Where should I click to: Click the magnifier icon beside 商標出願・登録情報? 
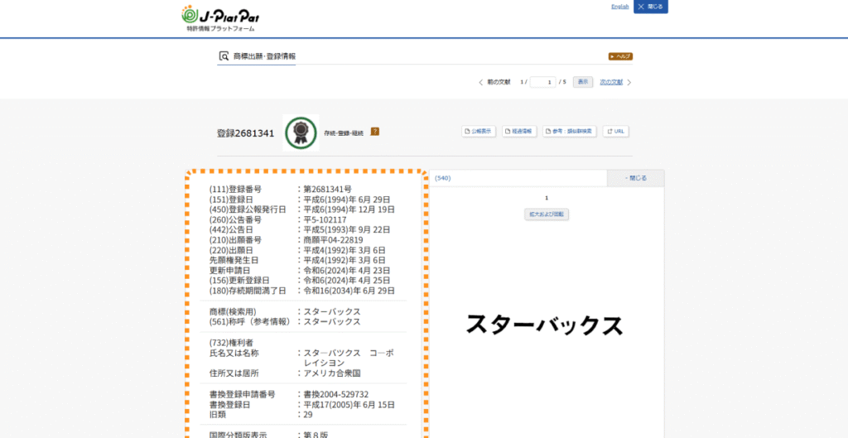(x=224, y=56)
